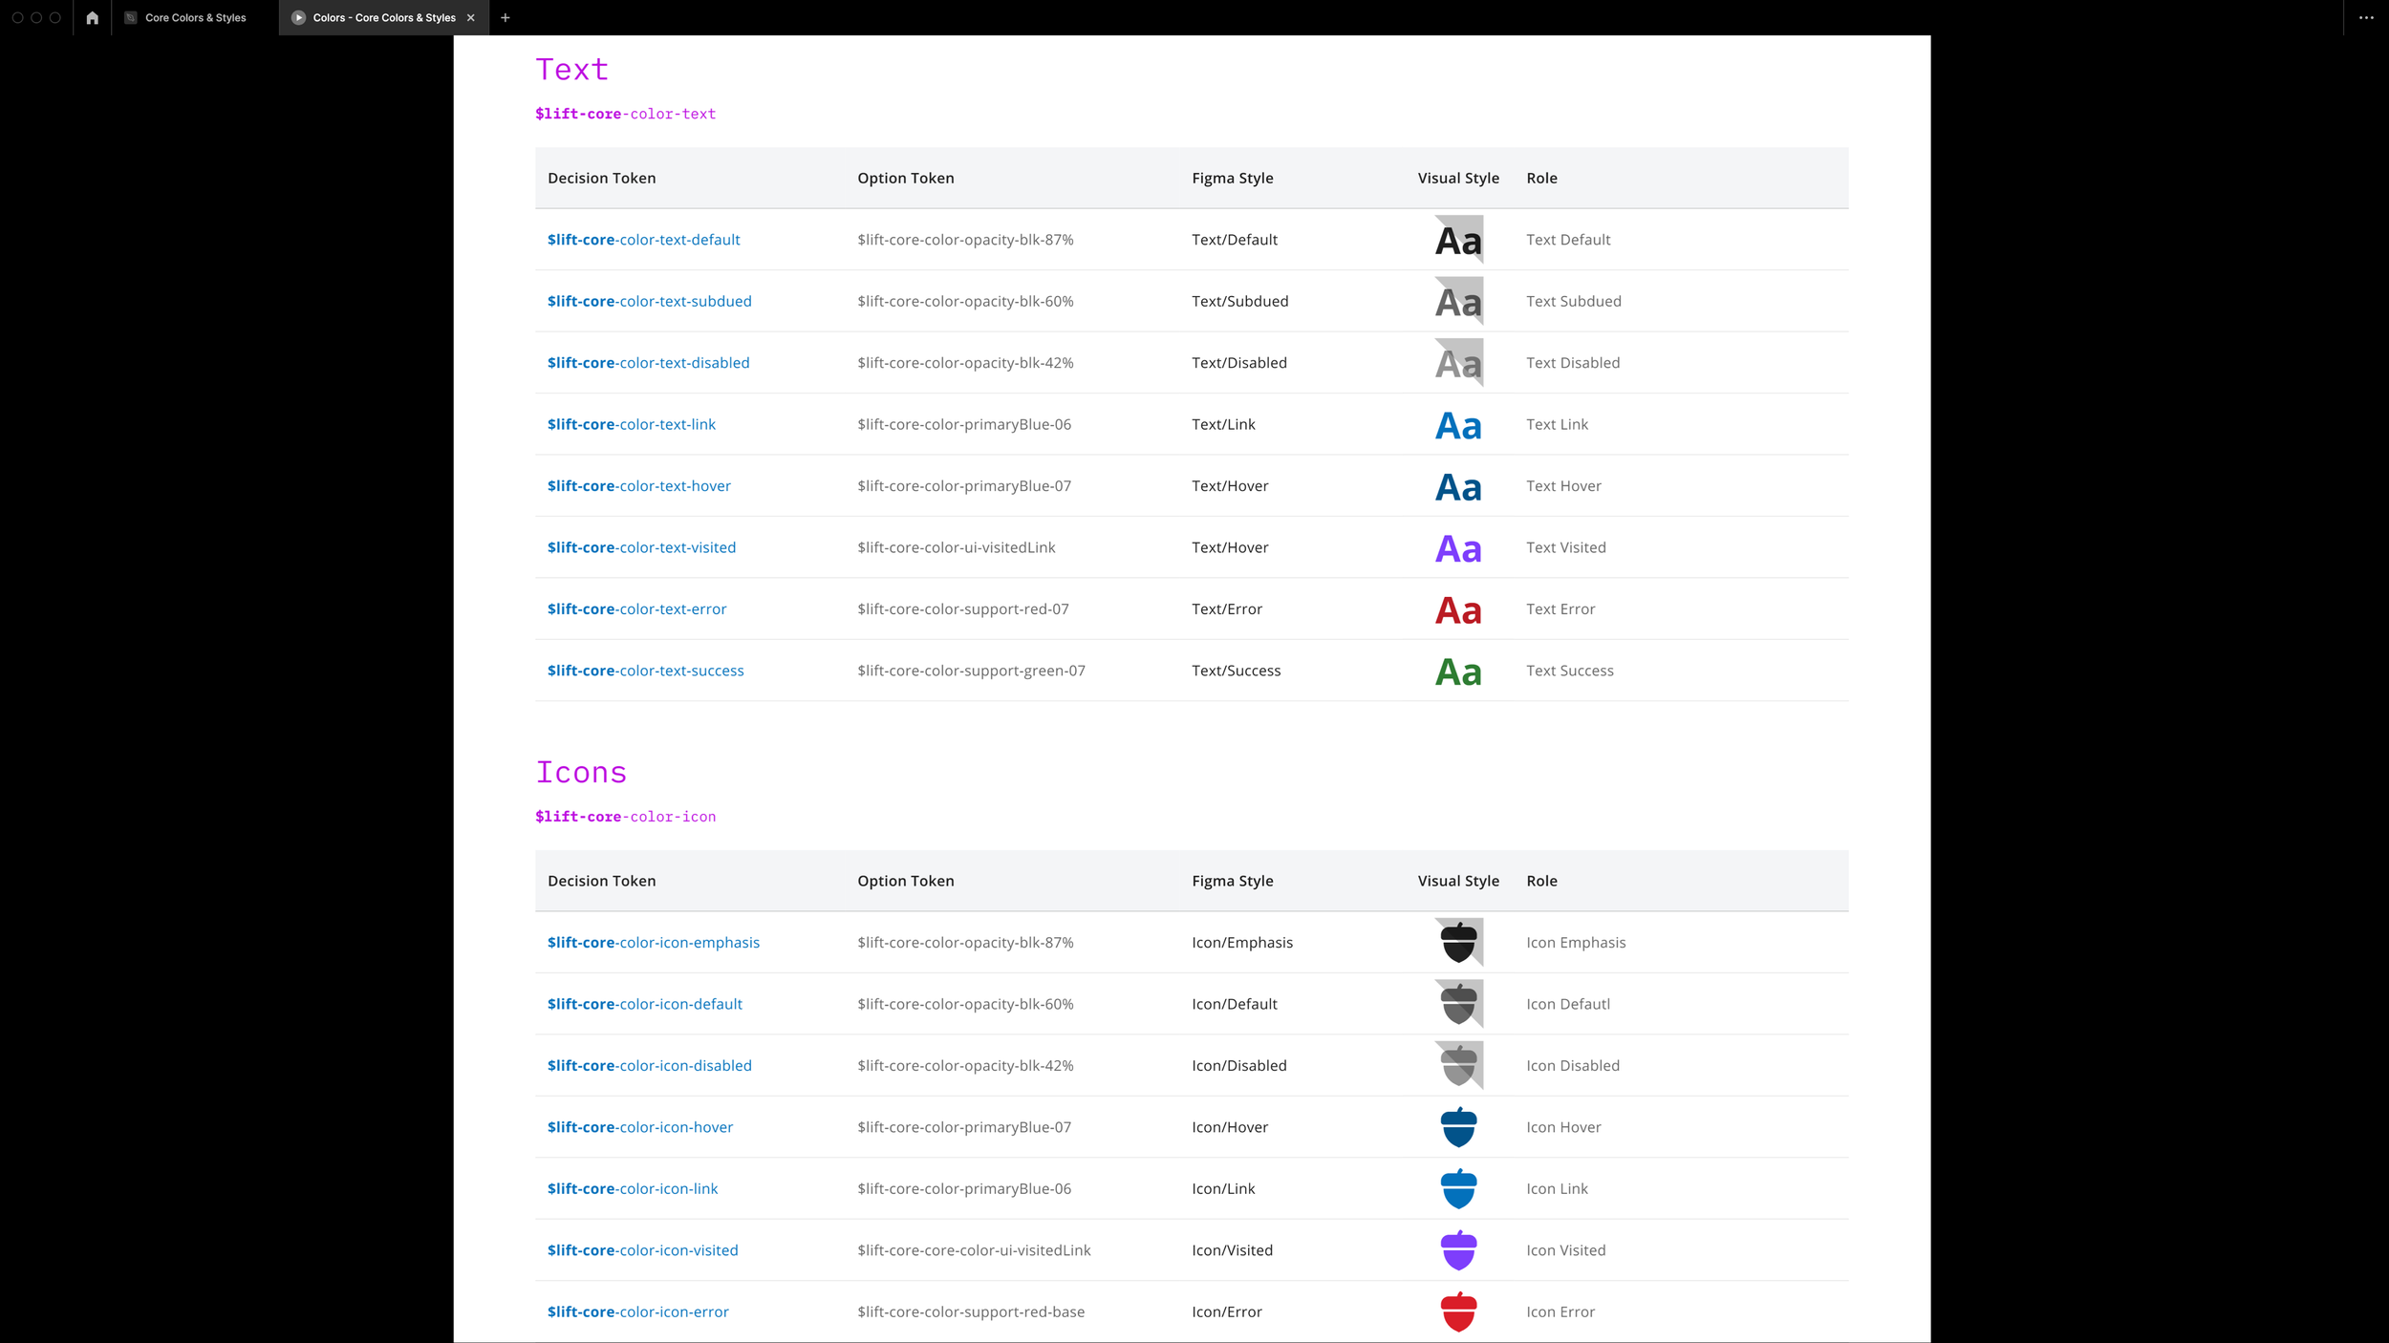Open the $lift-core-color-text-default token link
This screenshot has height=1343, width=2389.
pyautogui.click(x=643, y=240)
